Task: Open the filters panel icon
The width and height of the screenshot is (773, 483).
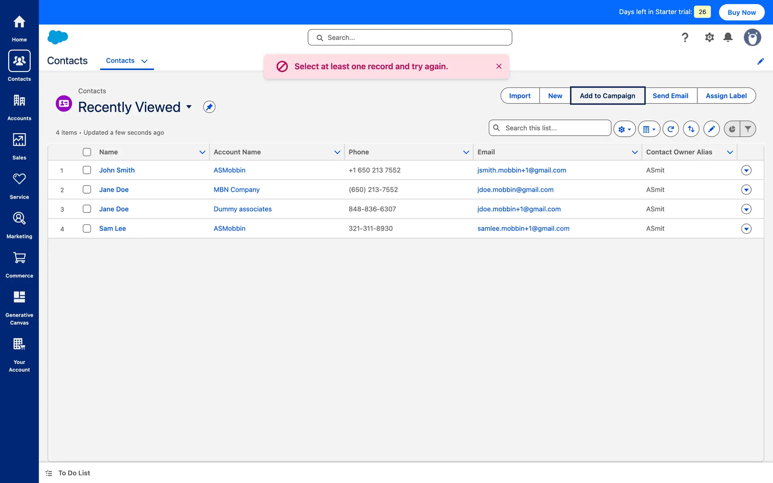Action: (x=748, y=129)
